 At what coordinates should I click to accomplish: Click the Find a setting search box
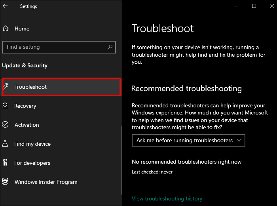point(55,47)
